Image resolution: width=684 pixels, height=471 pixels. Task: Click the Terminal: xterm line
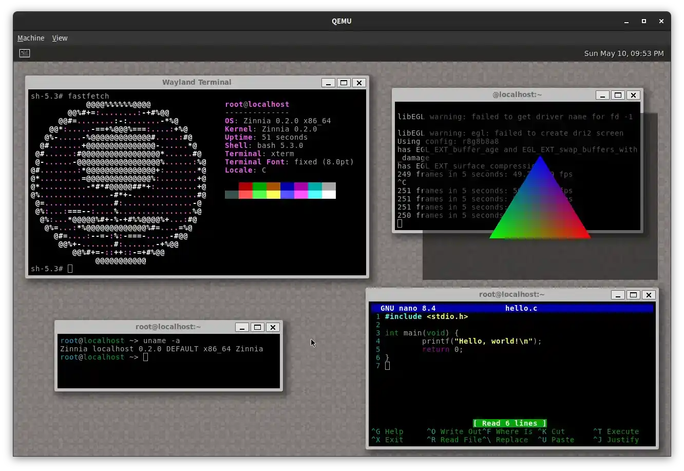(259, 154)
